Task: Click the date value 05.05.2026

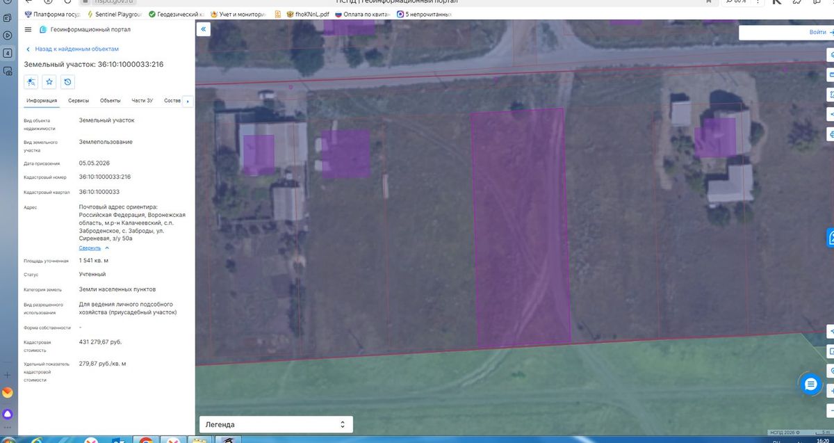Action: 95,163
